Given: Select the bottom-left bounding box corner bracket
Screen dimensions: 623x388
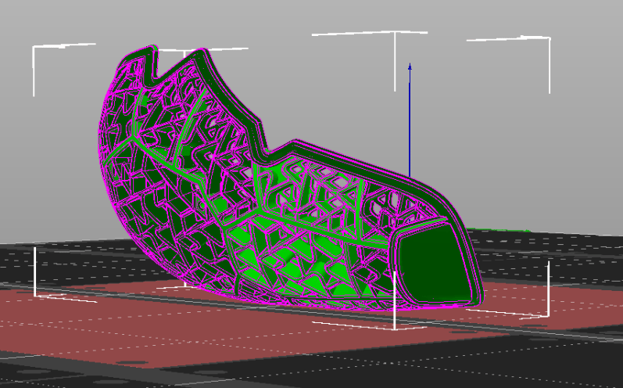Looking at the screenshot, I should click(x=36, y=294).
